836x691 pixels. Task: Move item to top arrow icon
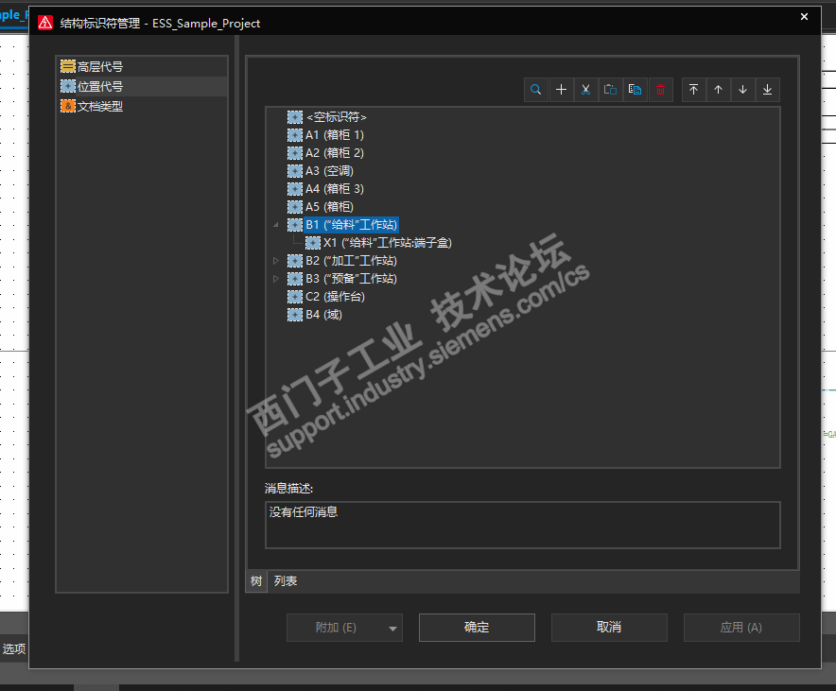tap(693, 90)
